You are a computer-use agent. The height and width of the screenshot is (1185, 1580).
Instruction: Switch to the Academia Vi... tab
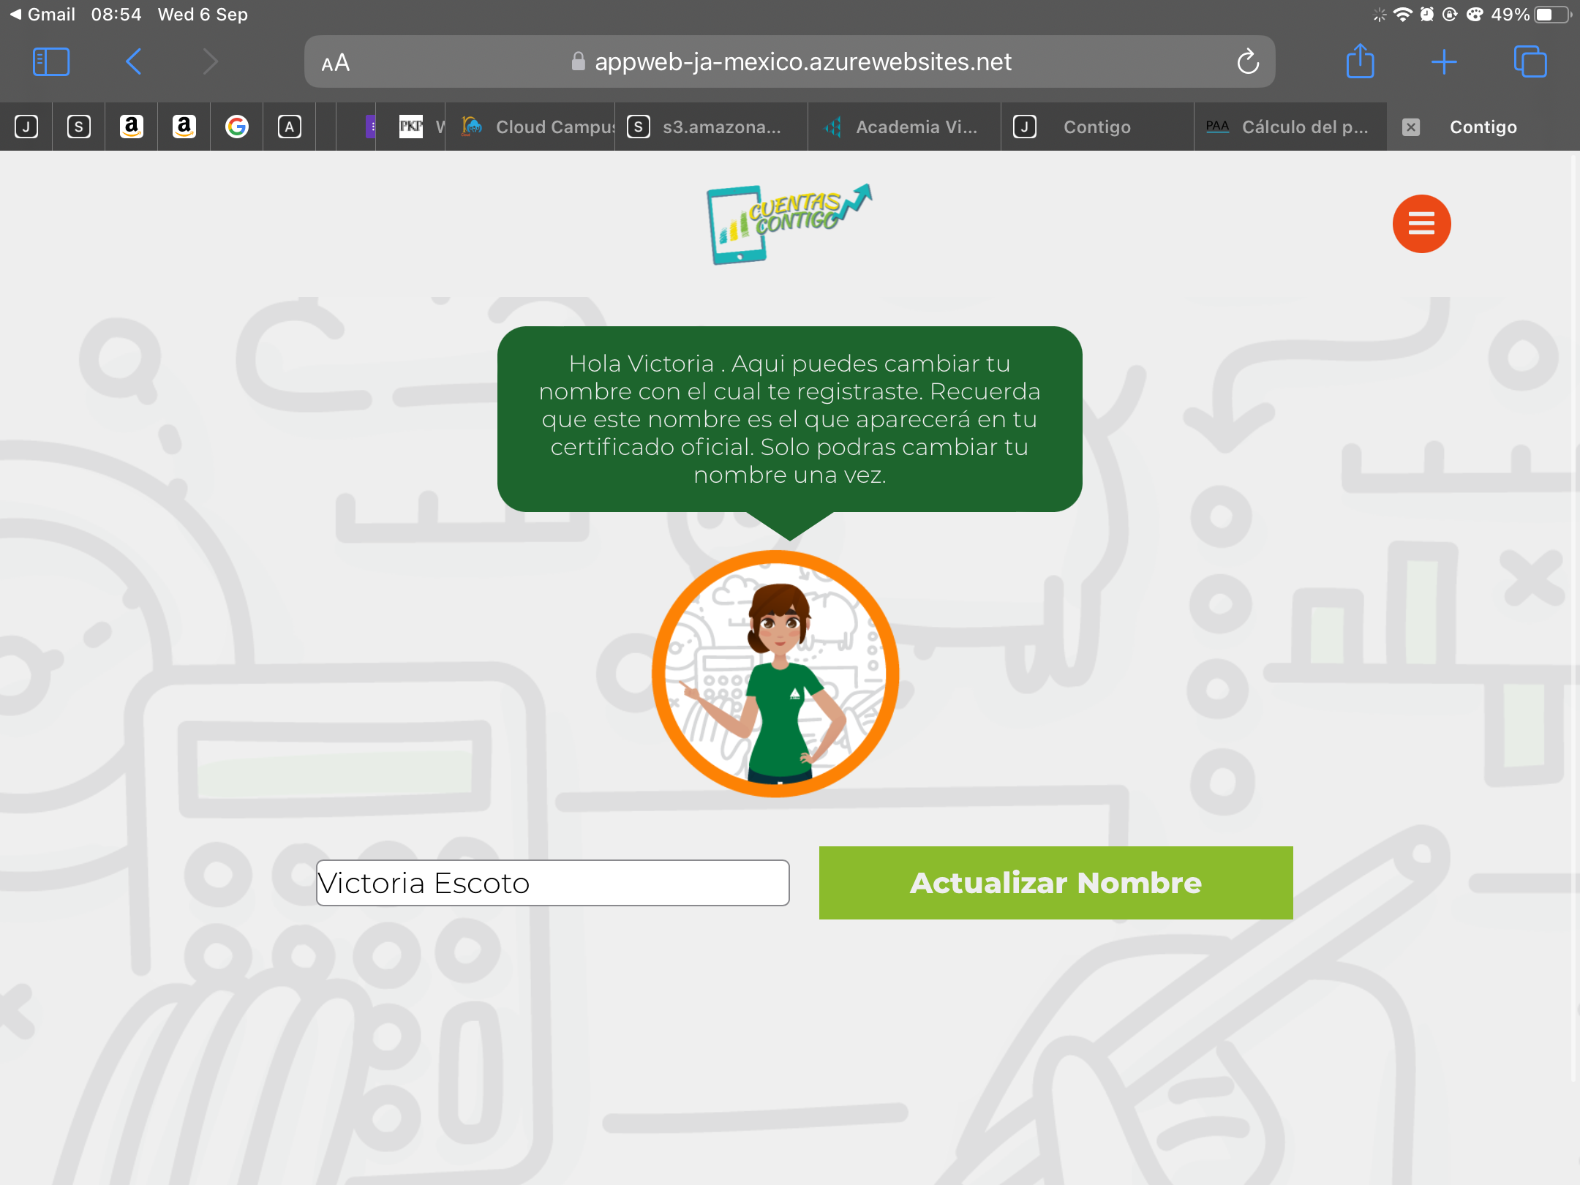(x=904, y=127)
